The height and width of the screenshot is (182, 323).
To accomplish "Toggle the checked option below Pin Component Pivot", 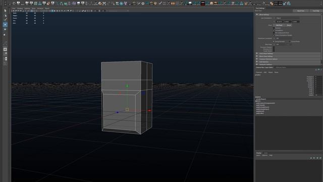I will 274,35.
